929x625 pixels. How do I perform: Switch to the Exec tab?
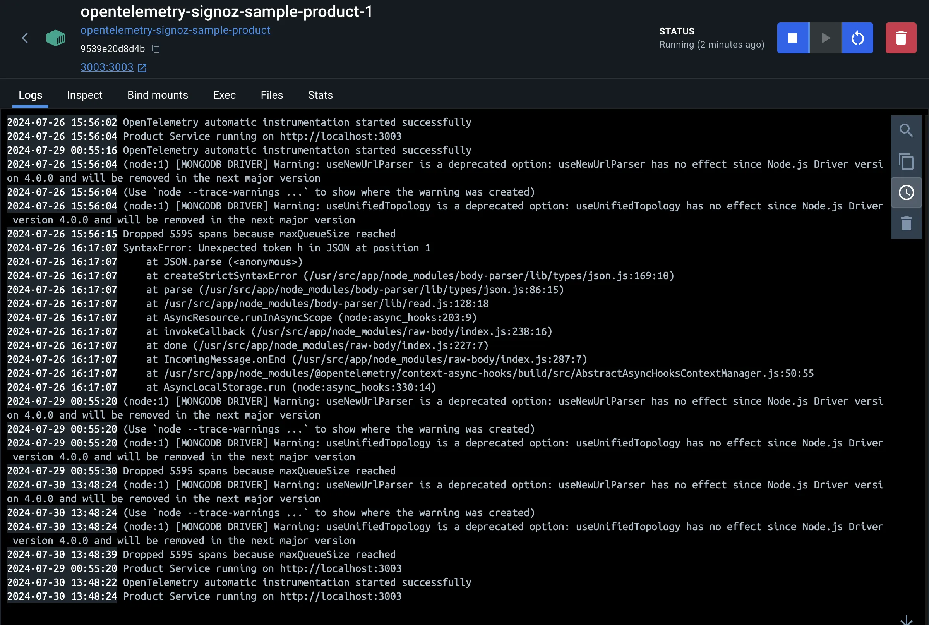[x=224, y=95]
